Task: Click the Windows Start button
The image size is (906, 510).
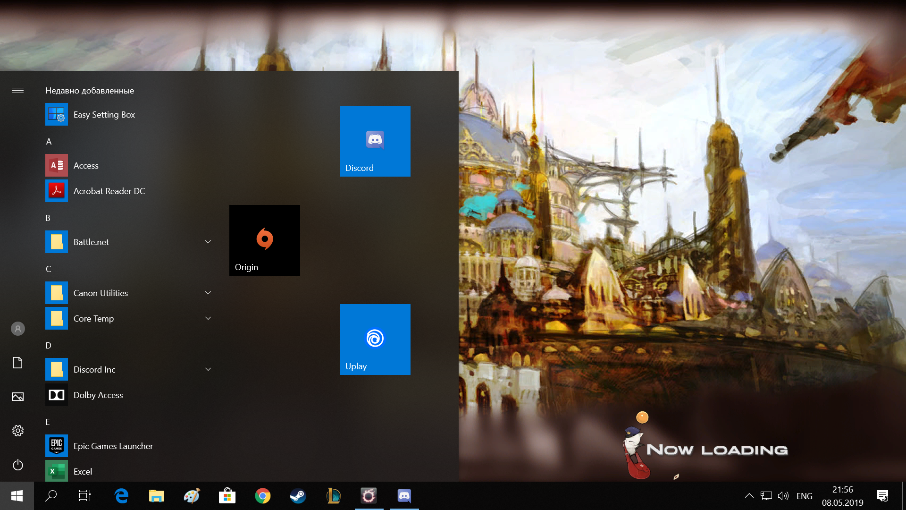Action: tap(17, 496)
